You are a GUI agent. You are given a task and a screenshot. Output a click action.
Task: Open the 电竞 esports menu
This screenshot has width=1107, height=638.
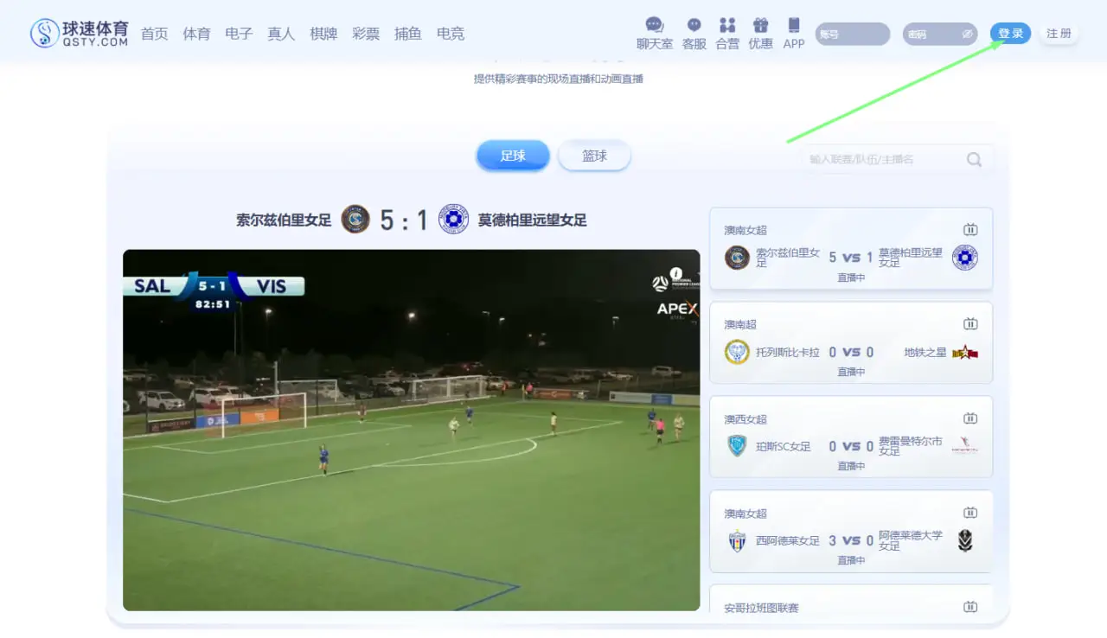451,34
